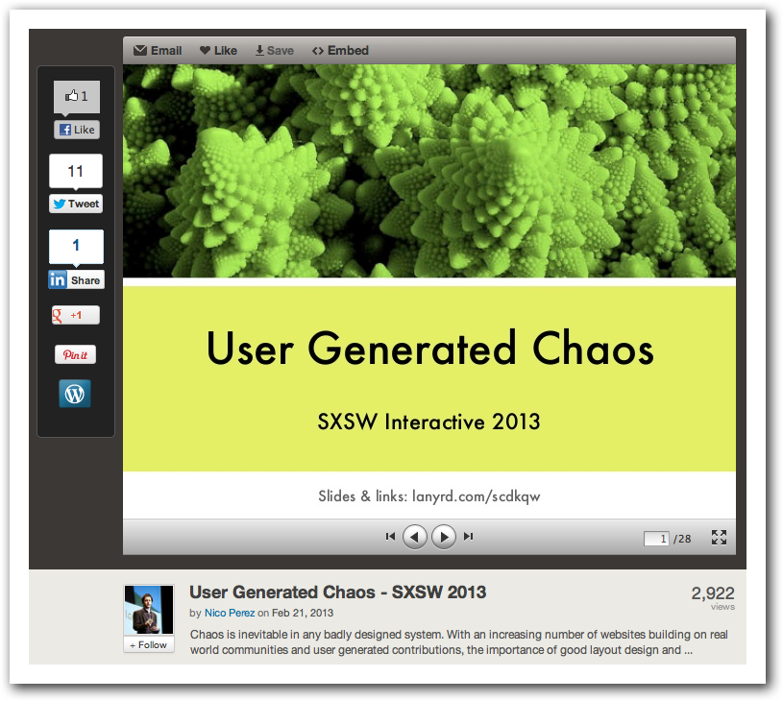Enter fullscreen mode with the expand icon

pyautogui.click(x=719, y=537)
